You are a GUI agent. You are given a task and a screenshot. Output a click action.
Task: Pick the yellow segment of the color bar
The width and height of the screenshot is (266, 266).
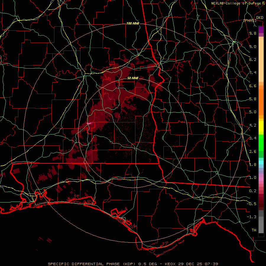pyautogui.click(x=261, y=126)
